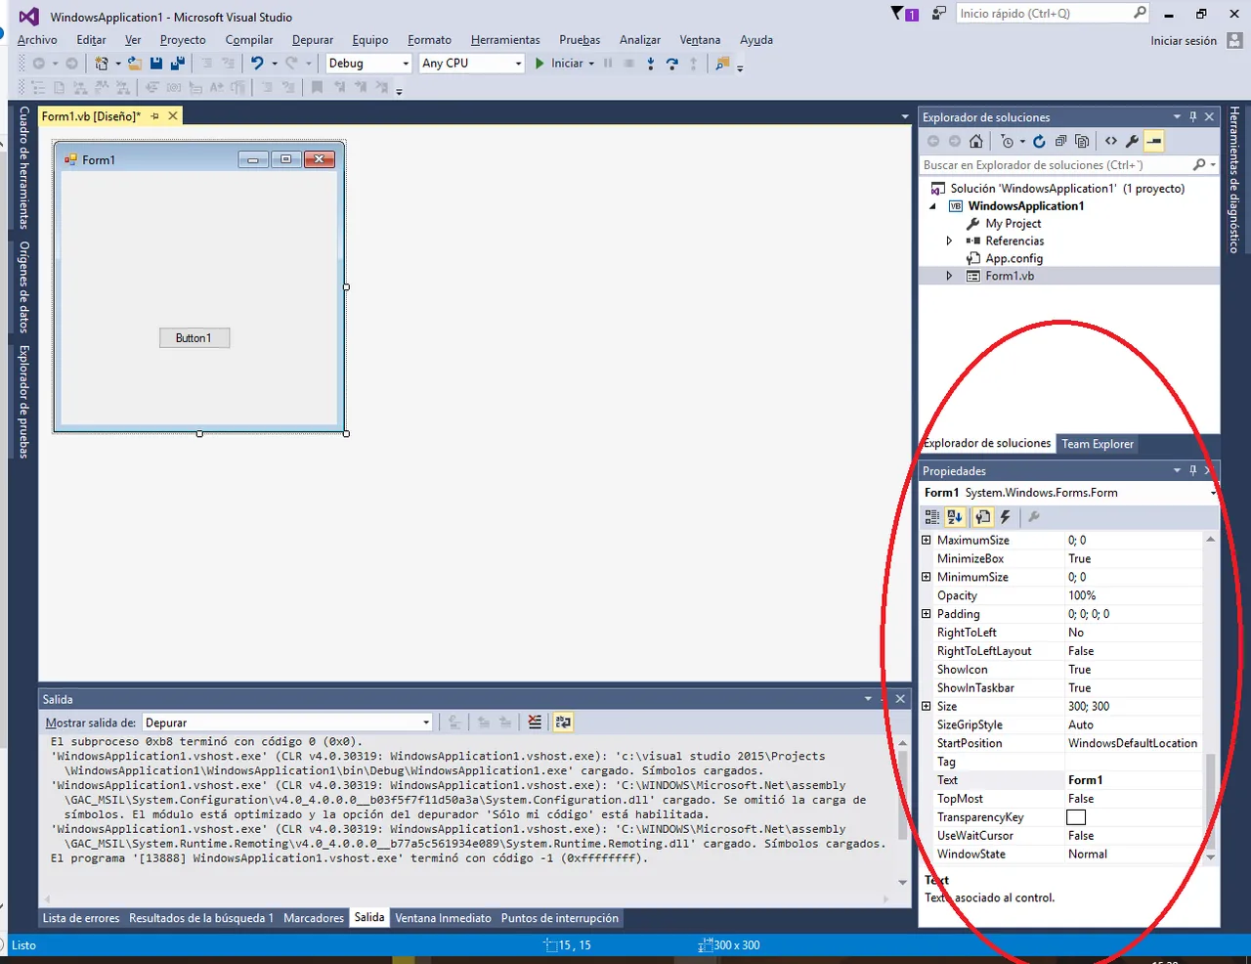This screenshot has width=1251, height=964.
Task: Click the TransparencyKey color swatch
Action: tap(1076, 817)
